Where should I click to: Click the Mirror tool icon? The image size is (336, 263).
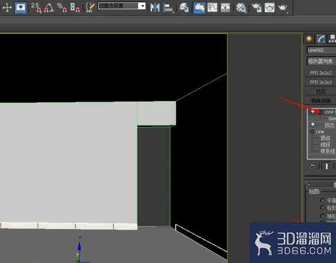155,7
